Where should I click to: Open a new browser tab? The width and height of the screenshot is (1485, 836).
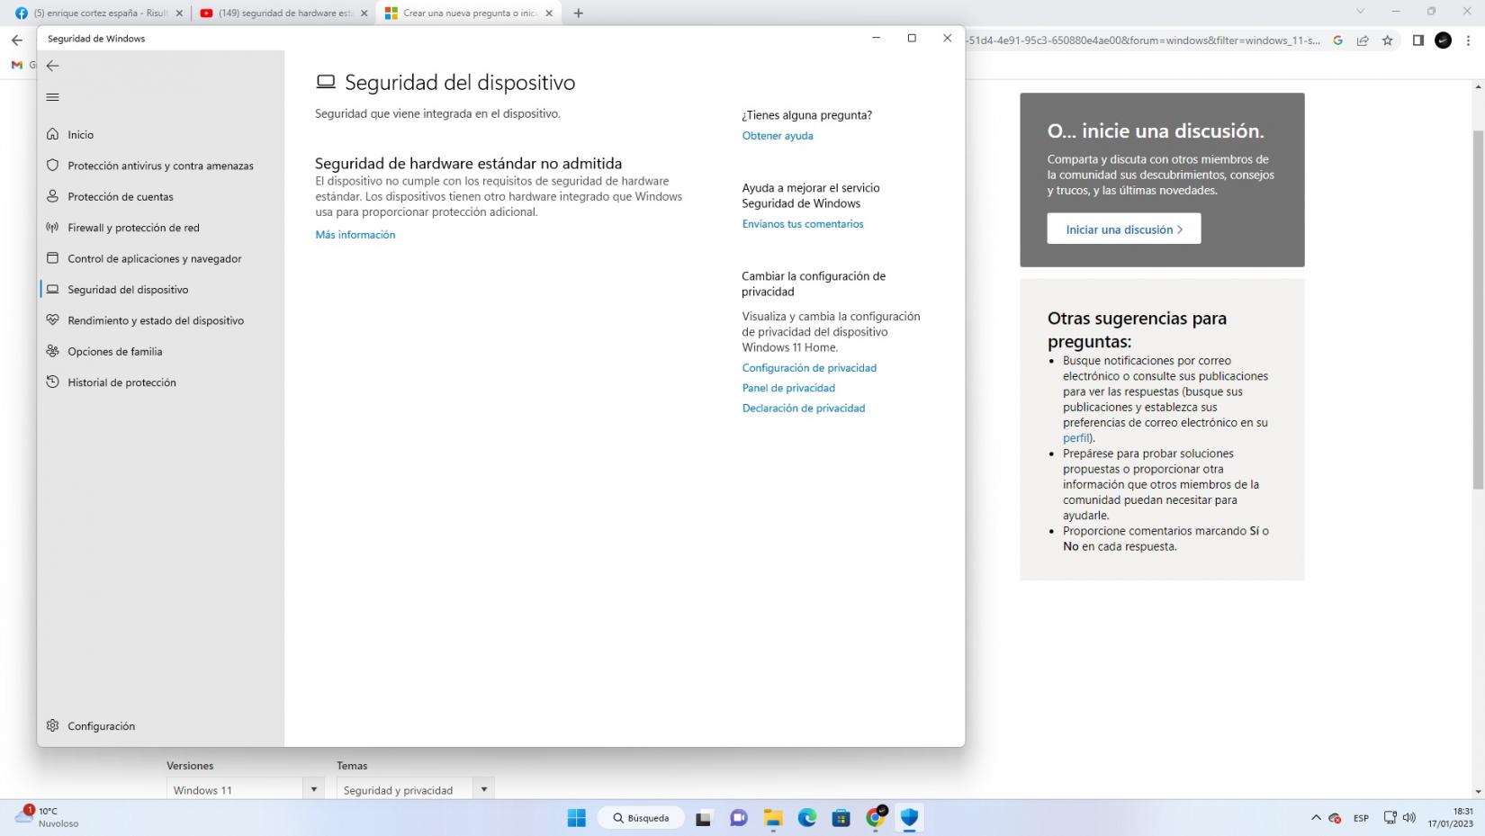pos(578,13)
